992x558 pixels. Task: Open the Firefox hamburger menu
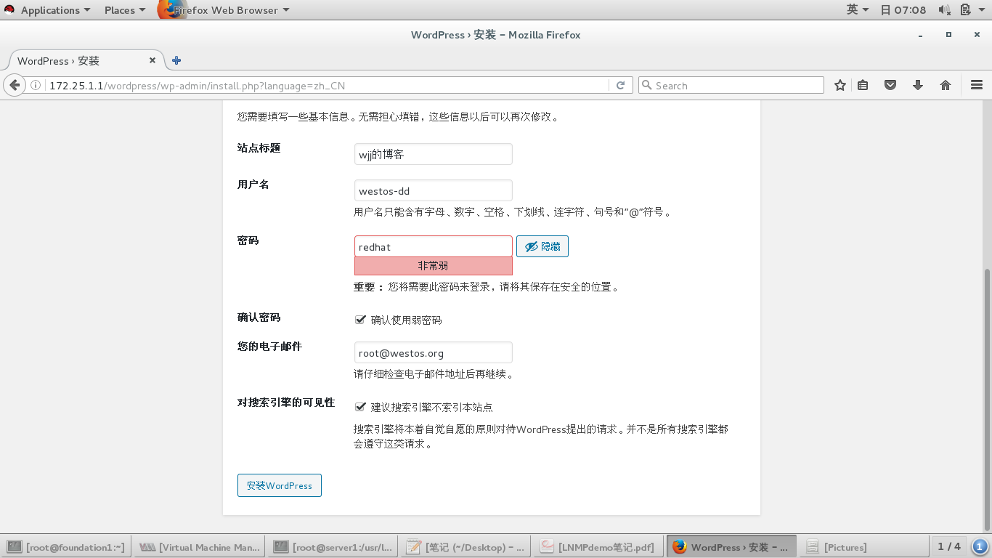(x=976, y=85)
